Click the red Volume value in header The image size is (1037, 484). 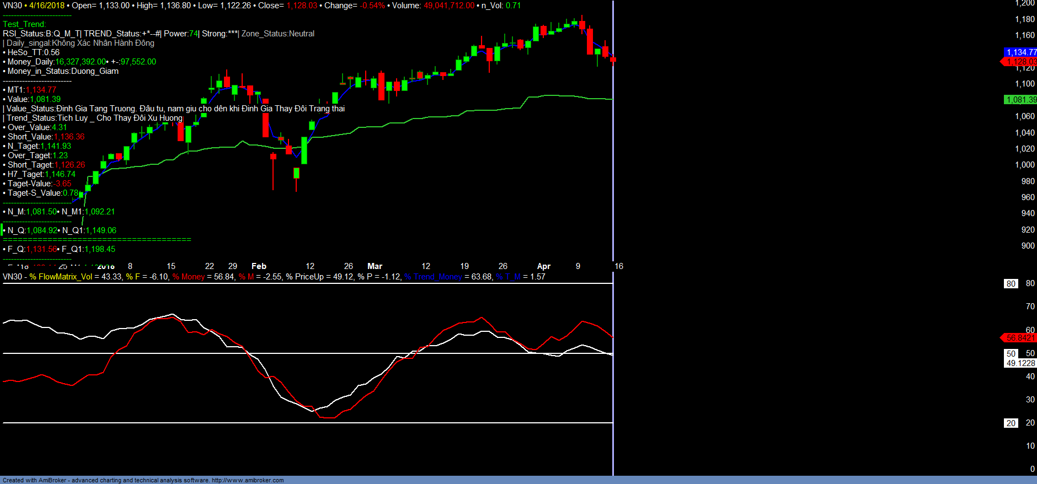[x=448, y=6]
